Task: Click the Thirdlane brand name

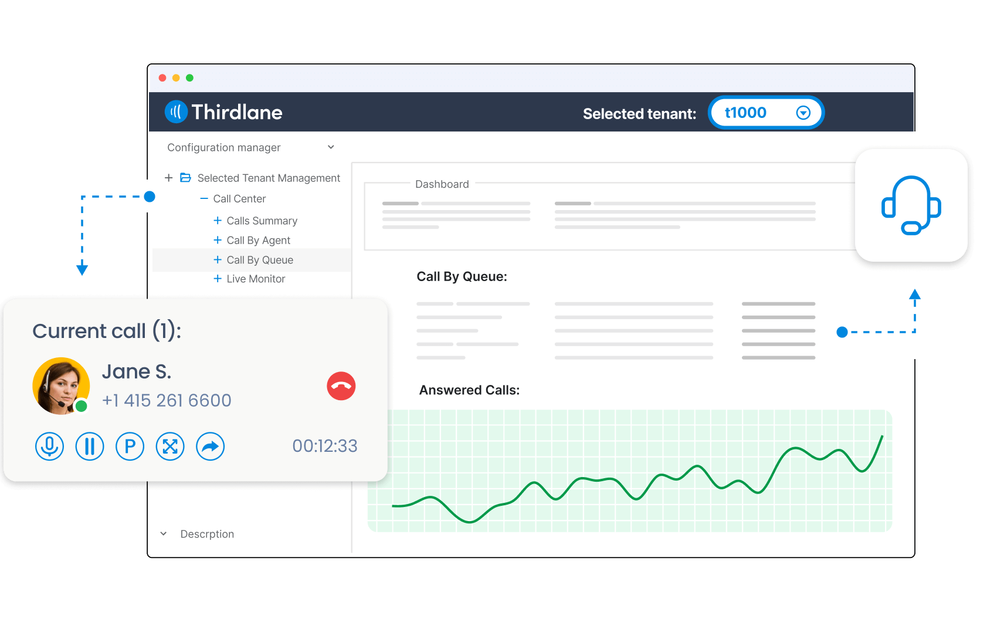Action: tap(237, 112)
